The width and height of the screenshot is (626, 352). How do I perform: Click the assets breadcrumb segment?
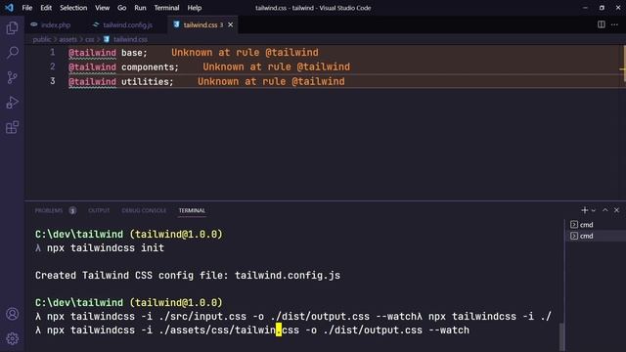coord(67,39)
